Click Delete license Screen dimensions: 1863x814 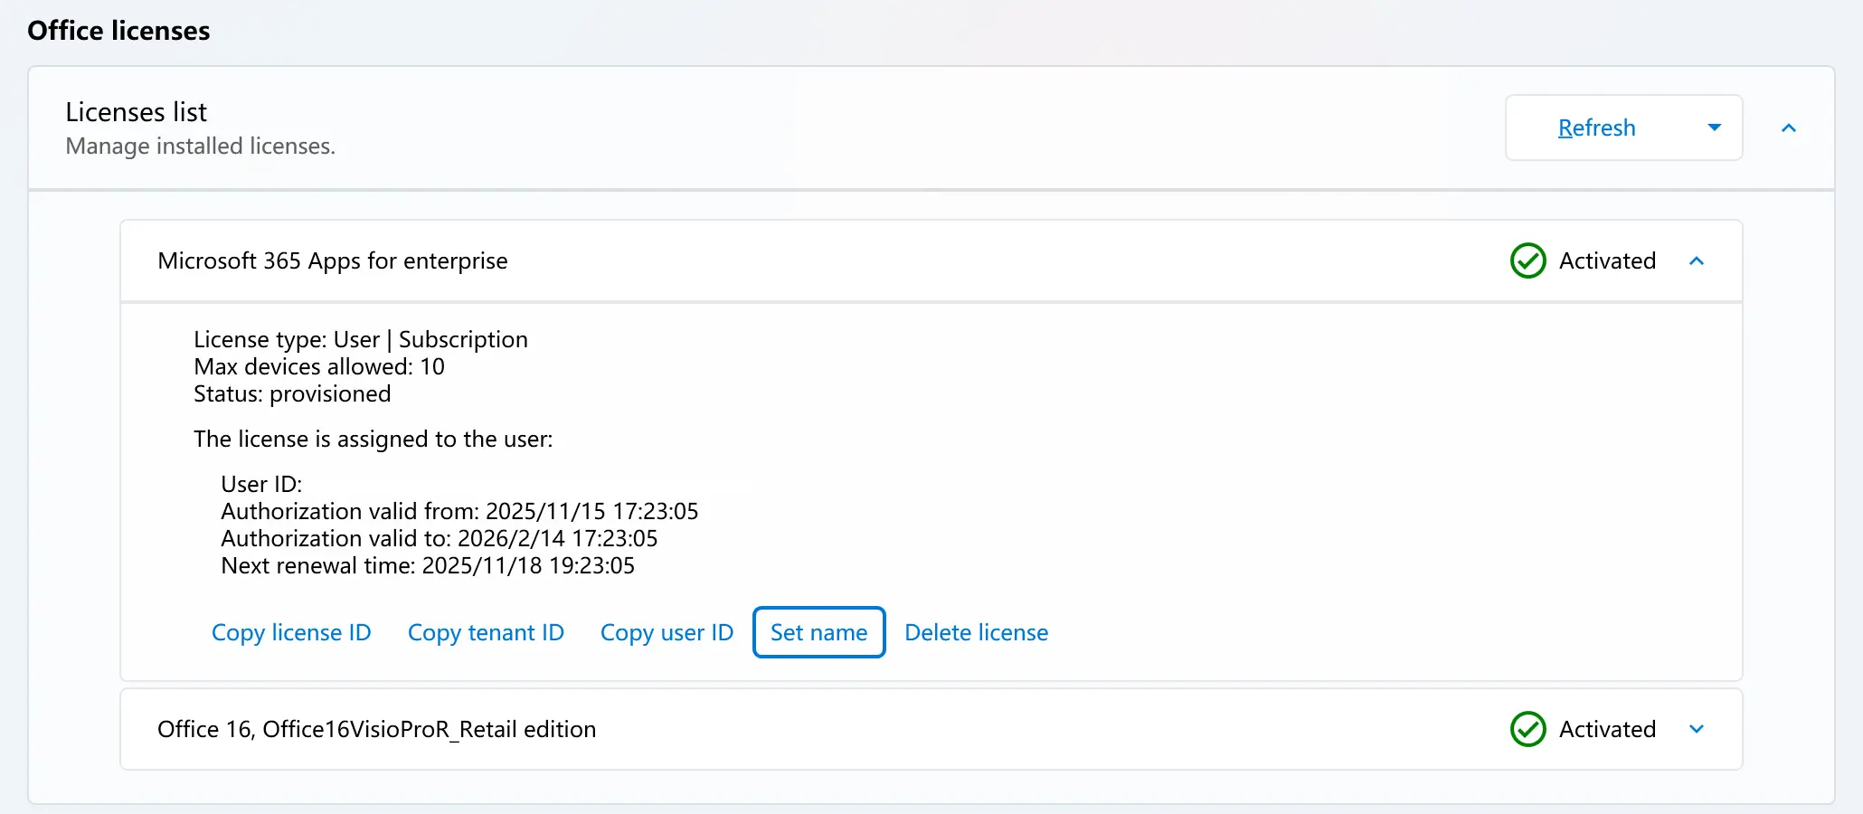click(x=977, y=632)
